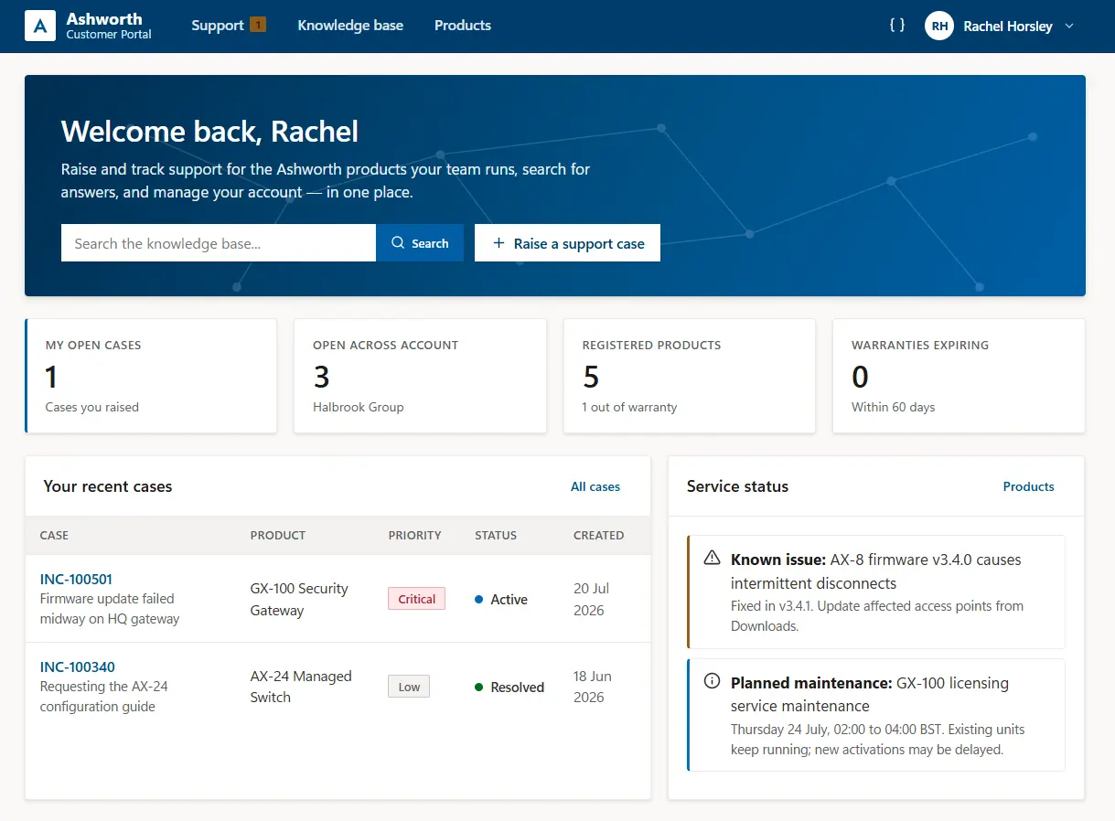This screenshot has height=821, width=1115.
Task: Click Raise a support case
Action: [x=567, y=243]
